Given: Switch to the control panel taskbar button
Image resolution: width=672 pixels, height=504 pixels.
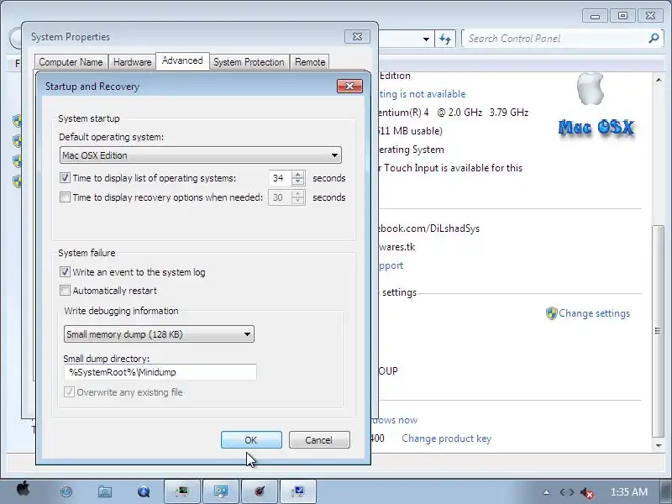Looking at the screenshot, I should tap(221, 491).
